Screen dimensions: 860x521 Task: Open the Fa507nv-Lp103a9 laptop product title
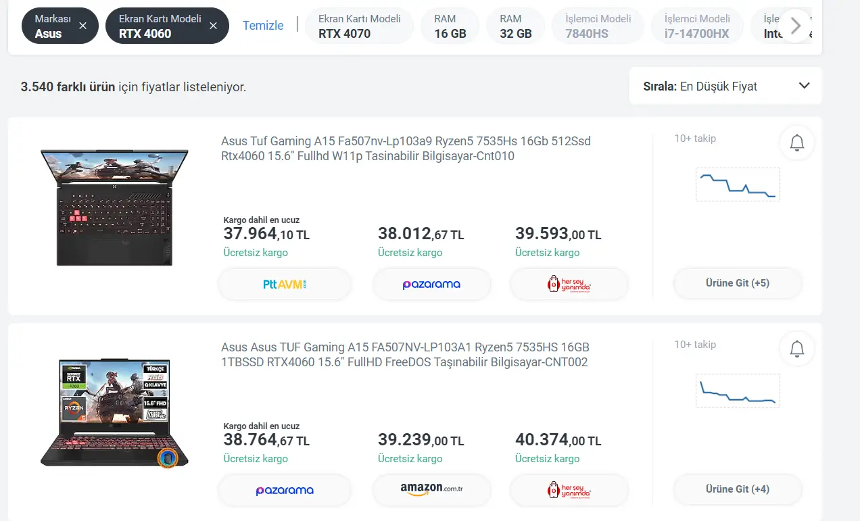pos(406,149)
